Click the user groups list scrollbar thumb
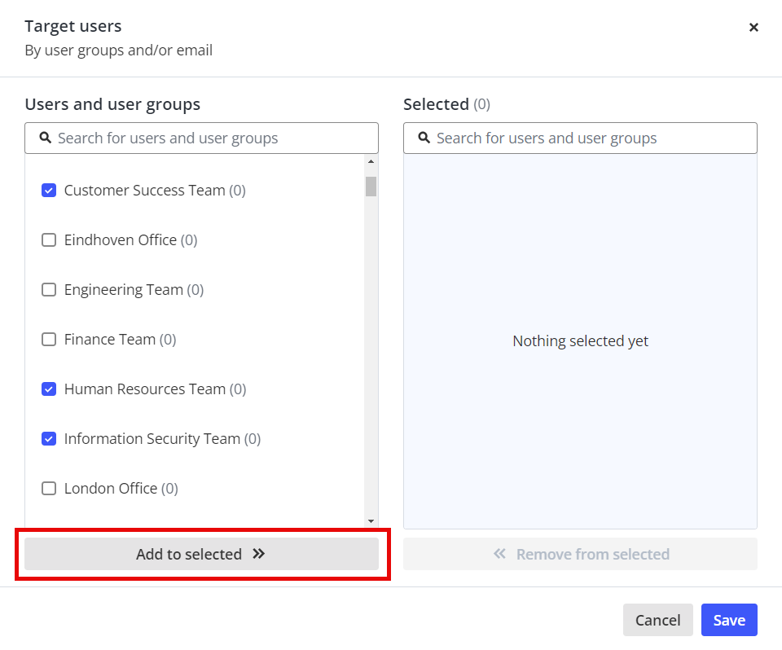Screen dimensions: 782x650 click(x=371, y=187)
